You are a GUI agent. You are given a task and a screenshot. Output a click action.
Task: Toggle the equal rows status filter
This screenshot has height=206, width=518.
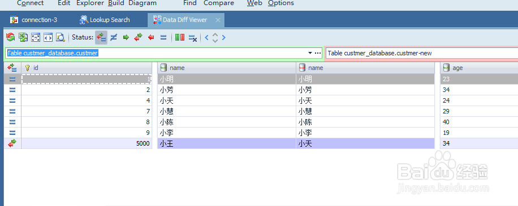coord(163,37)
